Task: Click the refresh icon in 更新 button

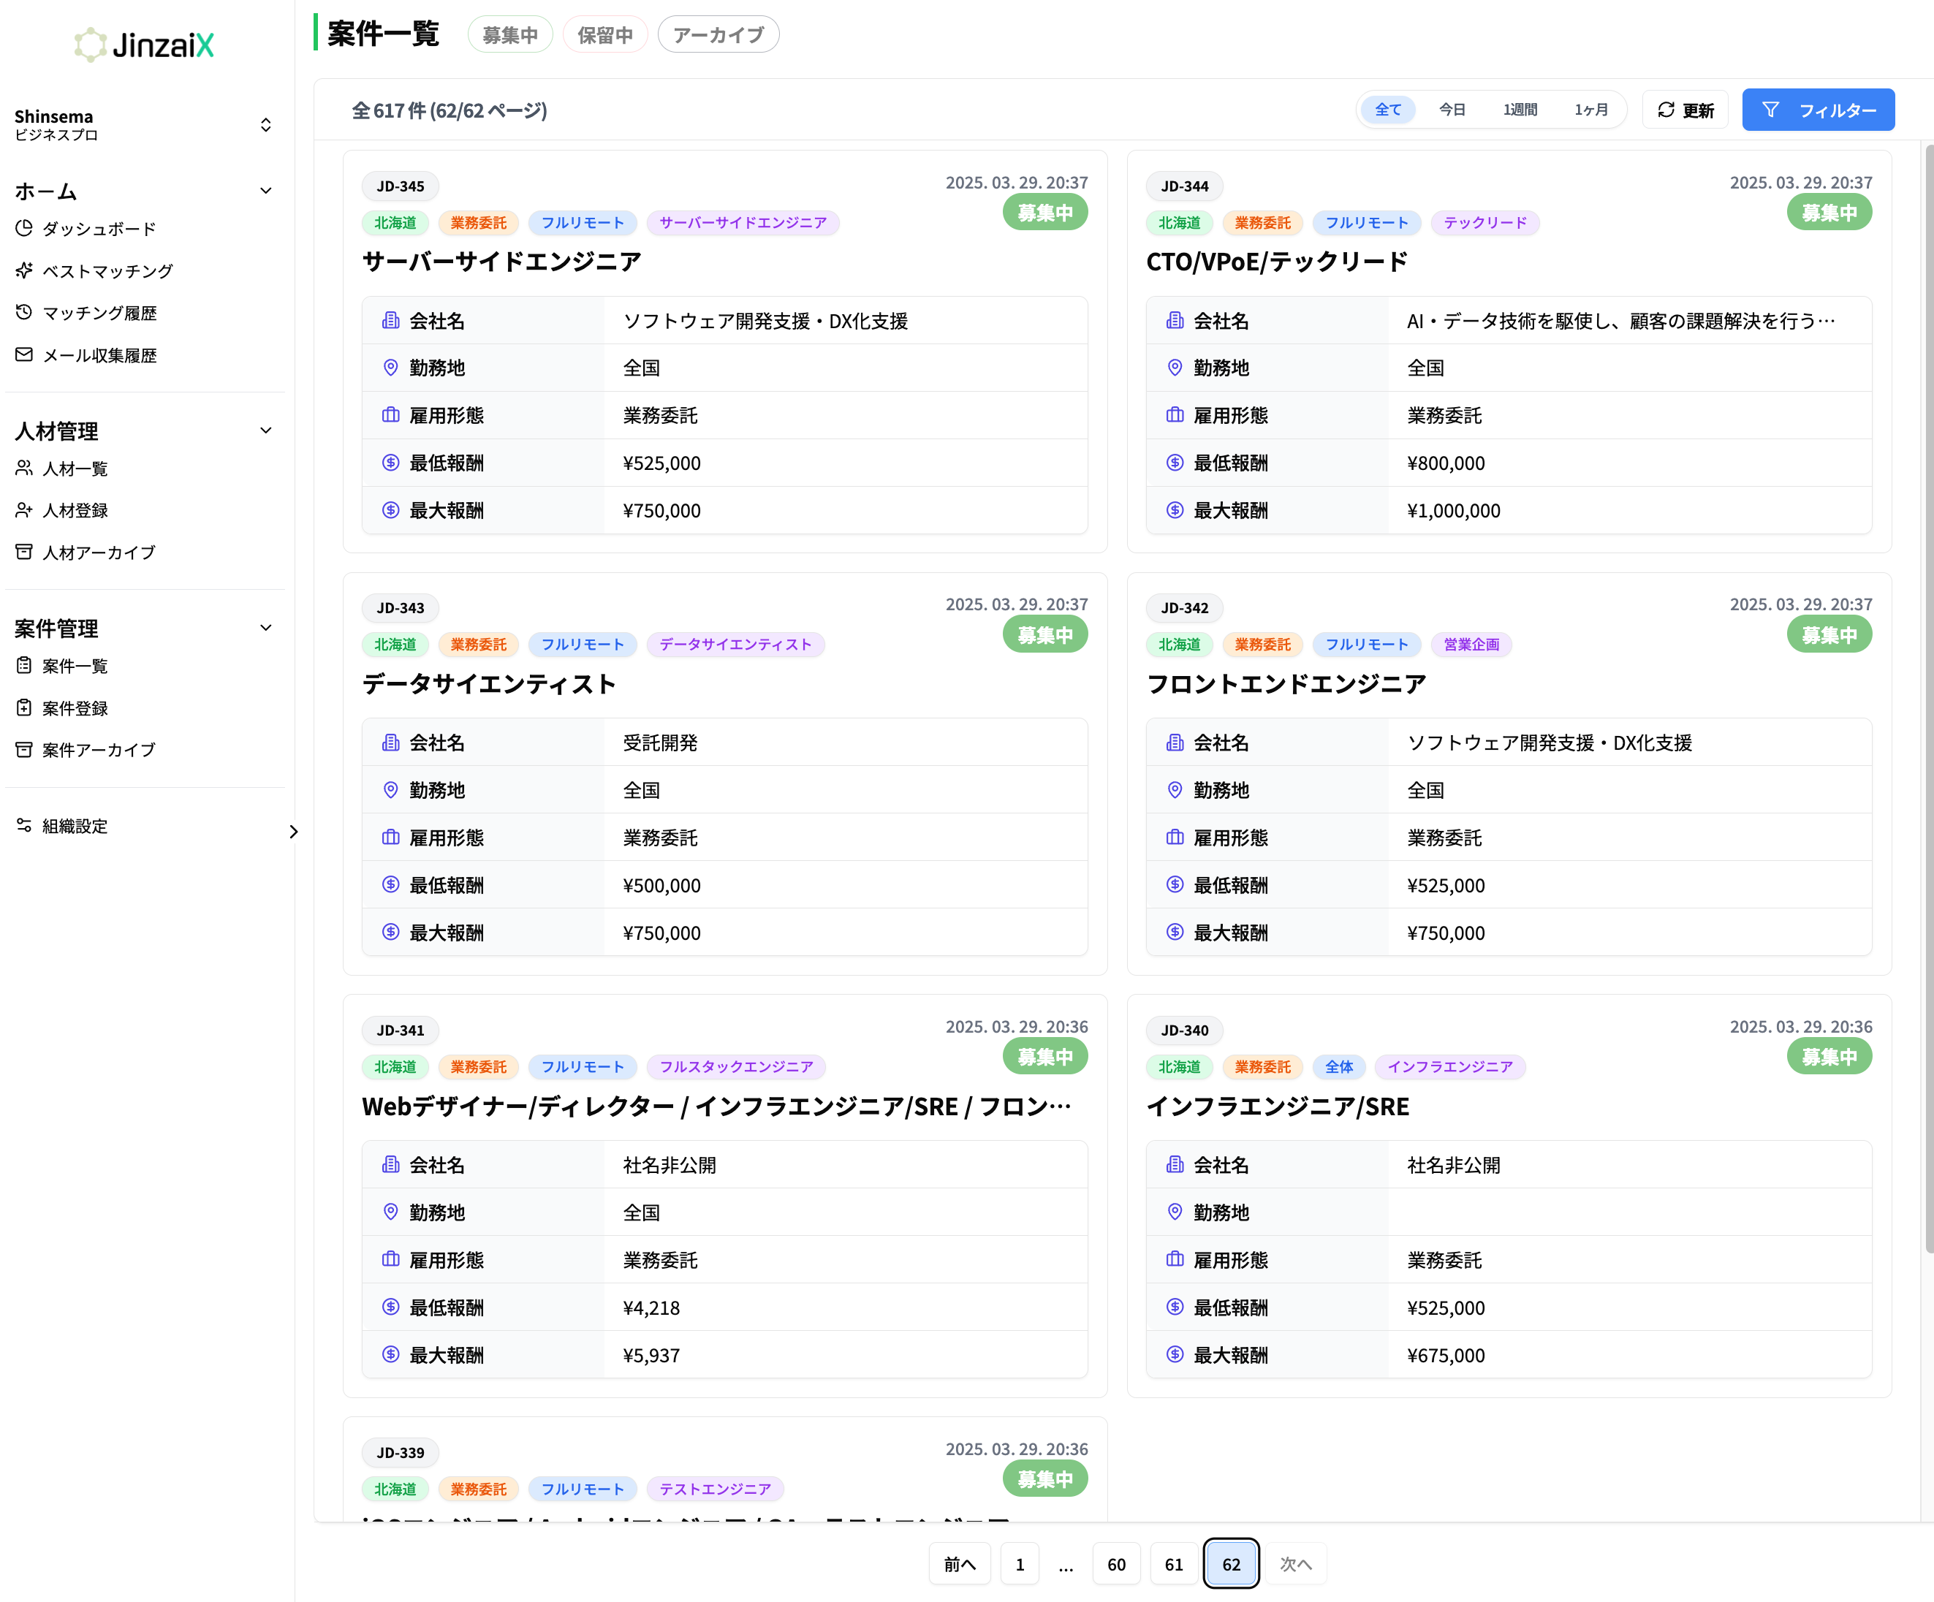Action: coord(1666,110)
